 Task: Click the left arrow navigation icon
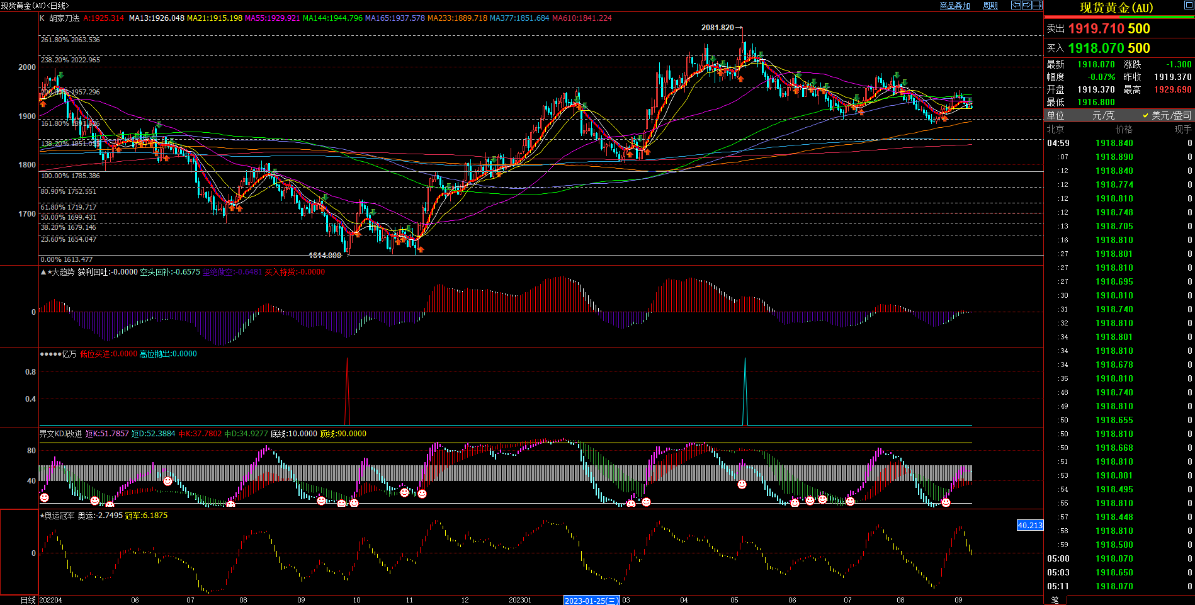pyautogui.click(x=1016, y=5)
